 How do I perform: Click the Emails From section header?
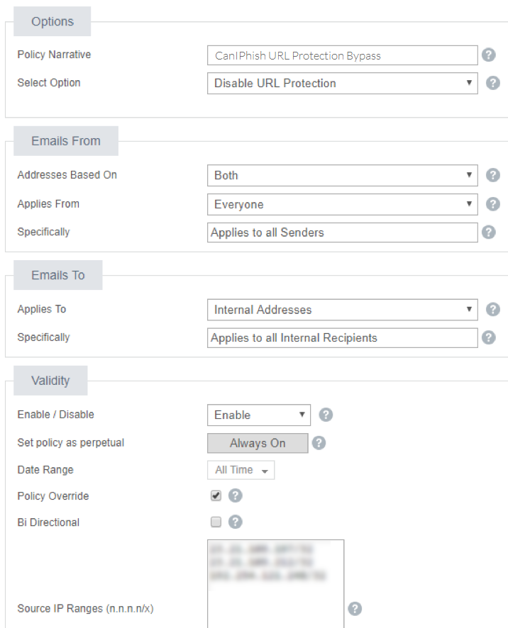pos(65,140)
